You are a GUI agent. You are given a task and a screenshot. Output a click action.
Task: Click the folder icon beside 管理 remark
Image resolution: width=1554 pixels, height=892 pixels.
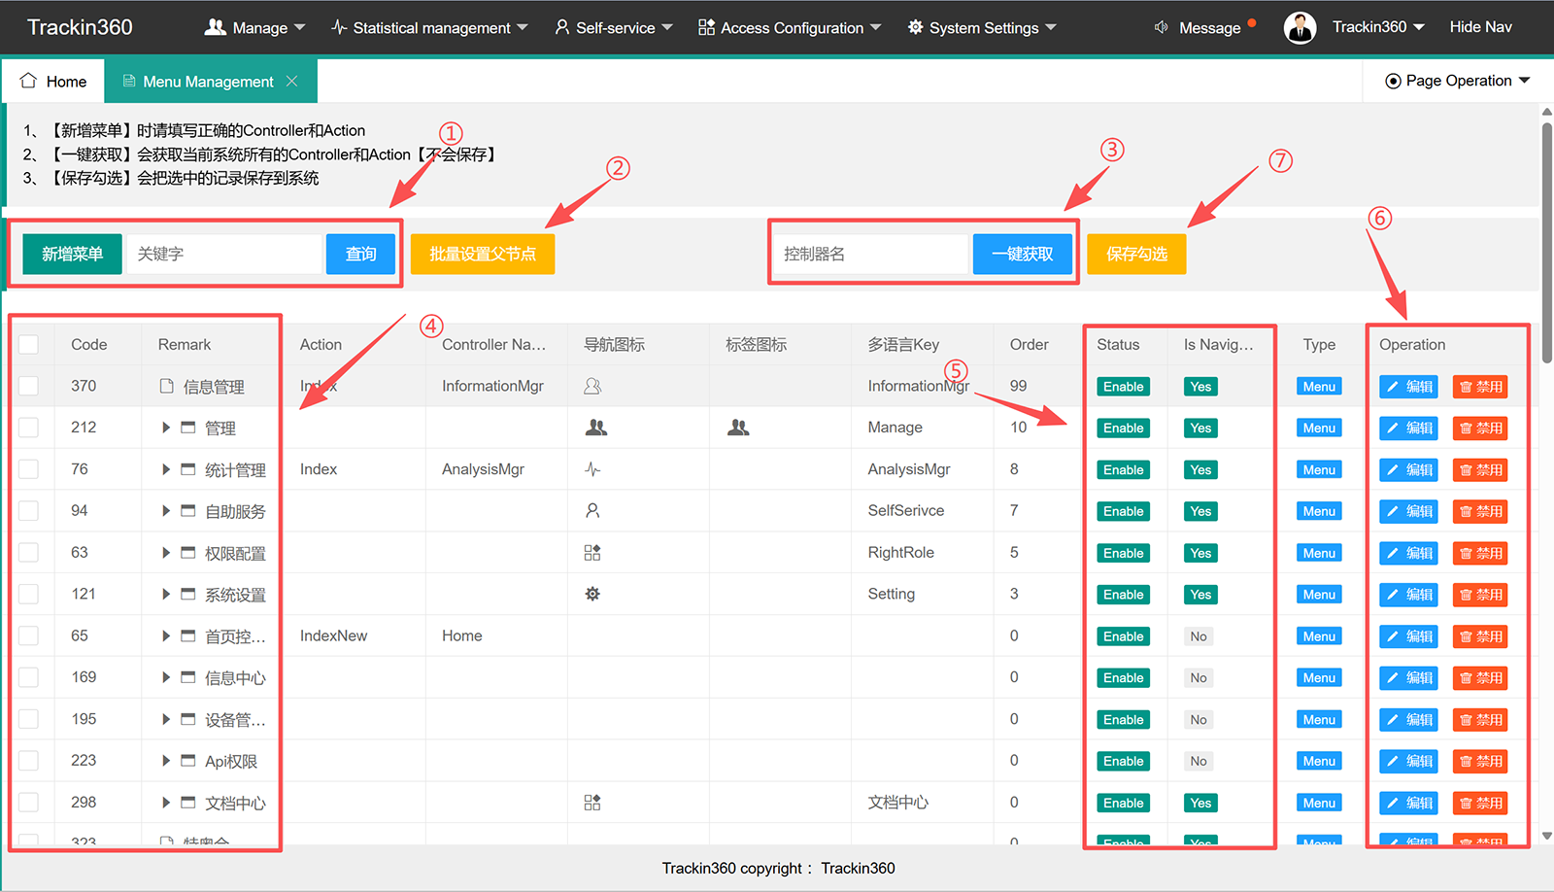click(188, 428)
